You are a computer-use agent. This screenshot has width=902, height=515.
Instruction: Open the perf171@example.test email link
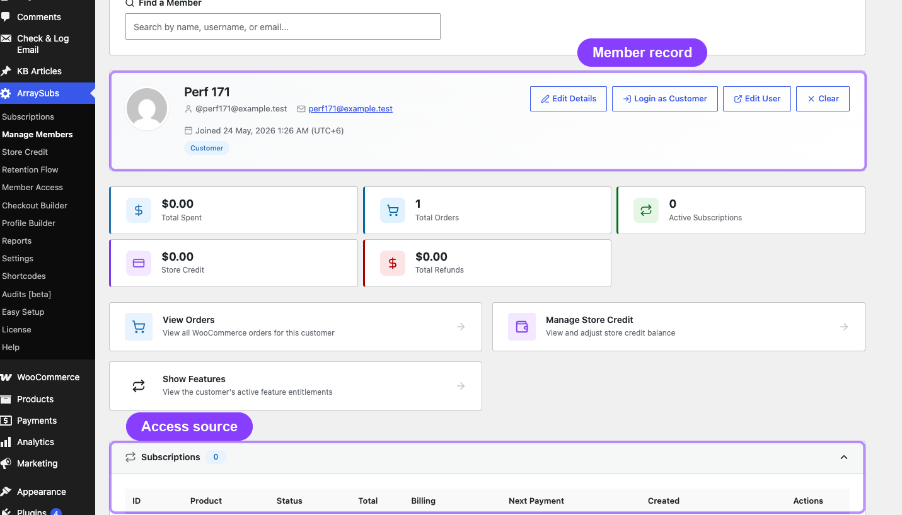tap(350, 109)
